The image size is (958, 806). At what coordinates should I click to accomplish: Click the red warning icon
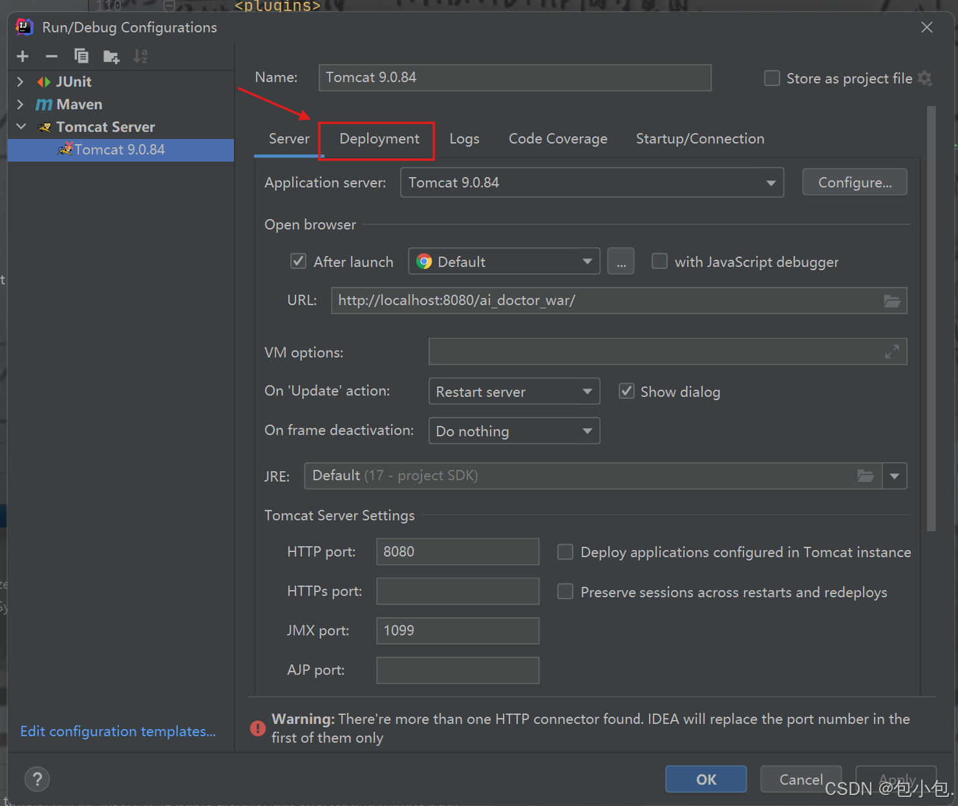tap(258, 728)
